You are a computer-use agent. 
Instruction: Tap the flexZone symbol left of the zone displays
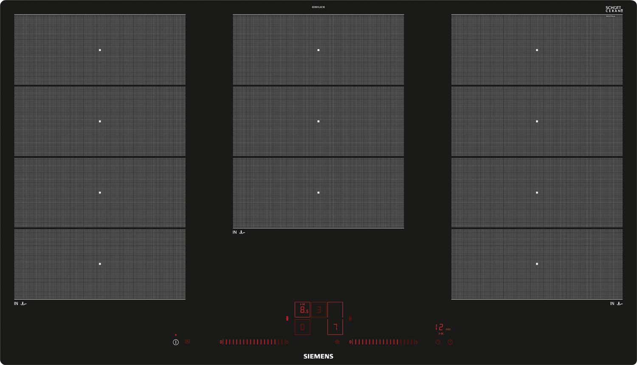(x=287, y=318)
